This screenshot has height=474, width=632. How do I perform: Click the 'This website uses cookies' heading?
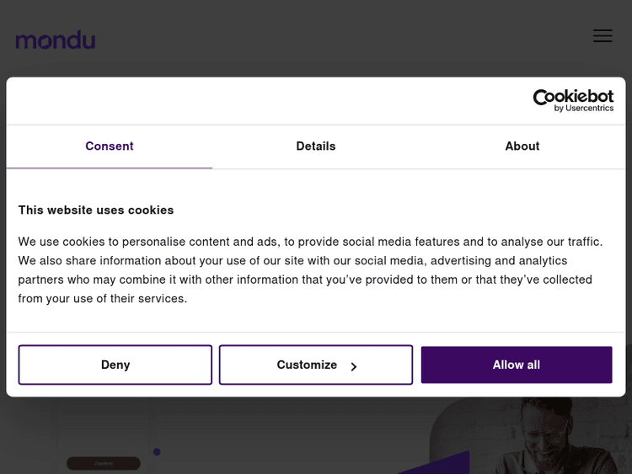[x=96, y=210]
